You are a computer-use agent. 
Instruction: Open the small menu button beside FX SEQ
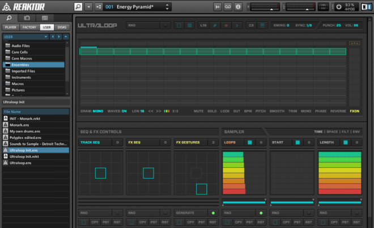click(x=165, y=142)
